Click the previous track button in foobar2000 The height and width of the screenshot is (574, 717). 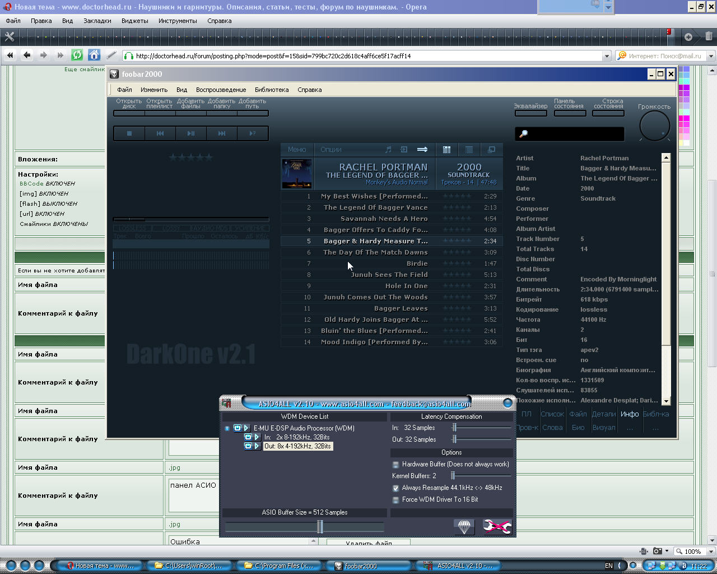point(160,133)
